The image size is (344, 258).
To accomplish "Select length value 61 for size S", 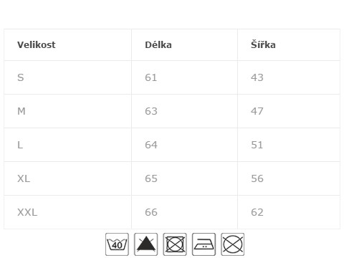I will click(151, 77).
